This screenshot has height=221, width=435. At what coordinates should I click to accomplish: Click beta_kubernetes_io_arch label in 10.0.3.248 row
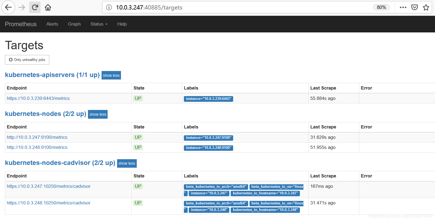pyautogui.click(x=216, y=203)
